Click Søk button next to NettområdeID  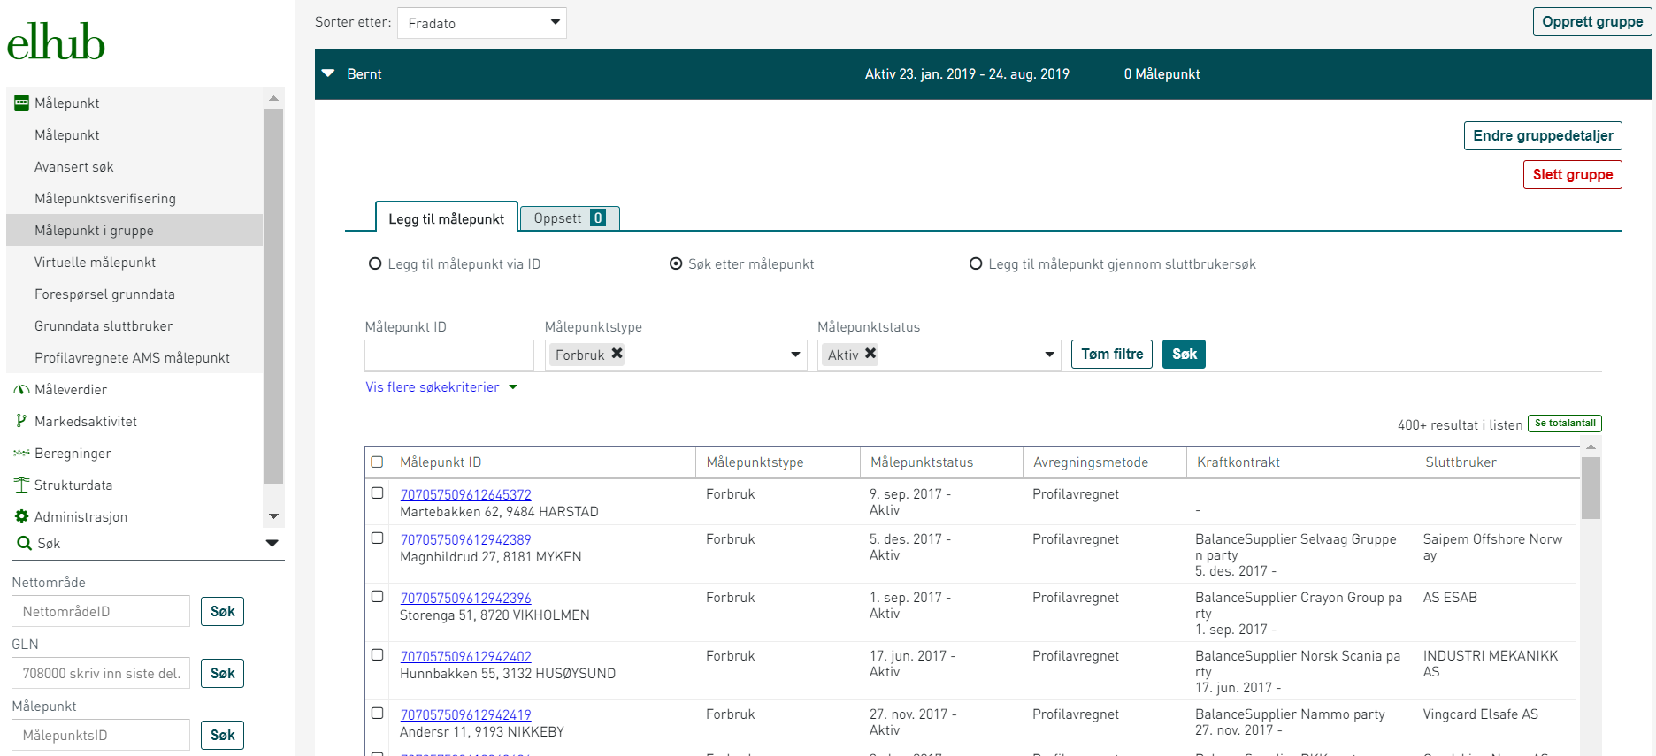click(x=222, y=611)
